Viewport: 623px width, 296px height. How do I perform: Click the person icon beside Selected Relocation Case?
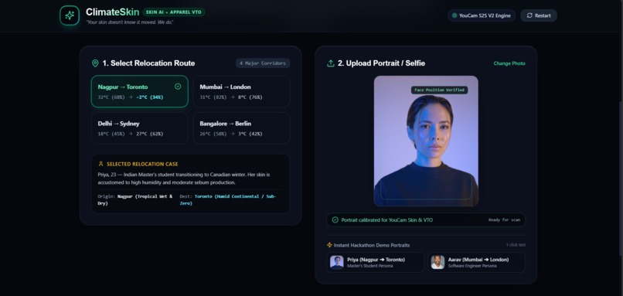coord(101,164)
